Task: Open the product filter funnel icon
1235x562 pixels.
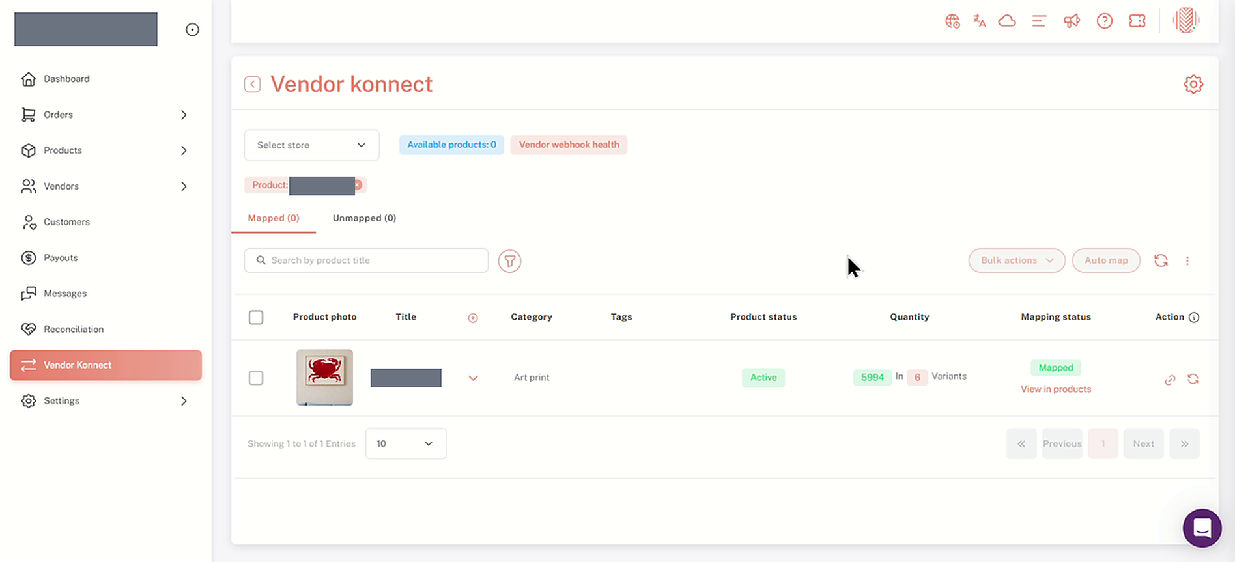Action: click(x=509, y=260)
